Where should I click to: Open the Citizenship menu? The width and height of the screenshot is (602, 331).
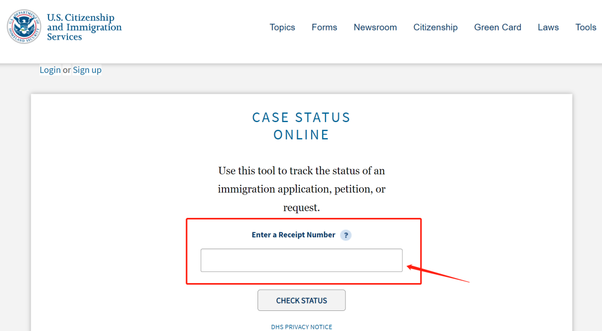(435, 27)
